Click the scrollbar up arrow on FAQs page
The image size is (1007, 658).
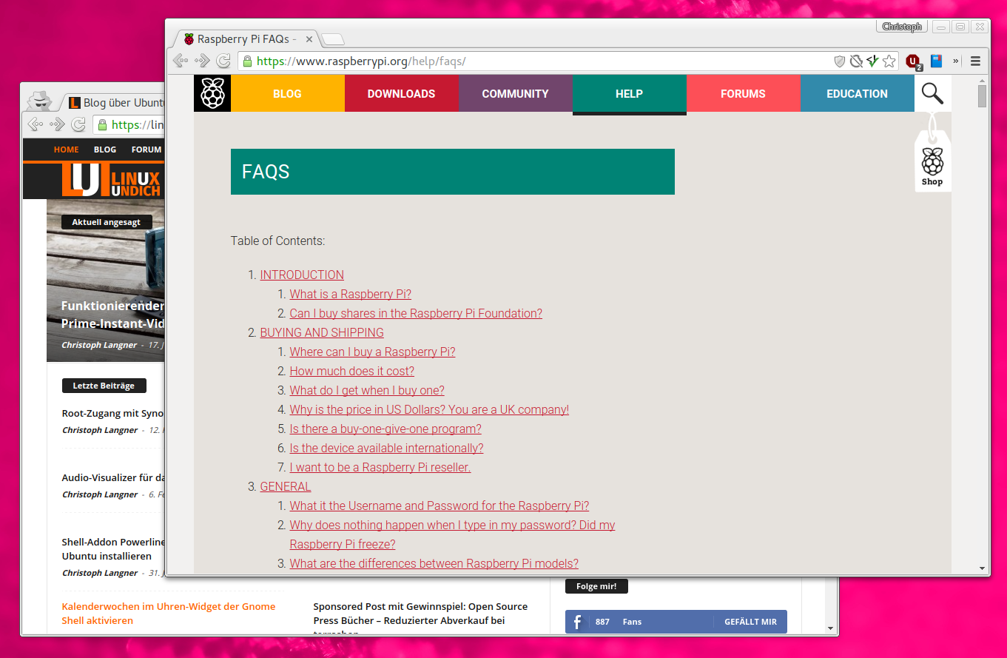[983, 79]
